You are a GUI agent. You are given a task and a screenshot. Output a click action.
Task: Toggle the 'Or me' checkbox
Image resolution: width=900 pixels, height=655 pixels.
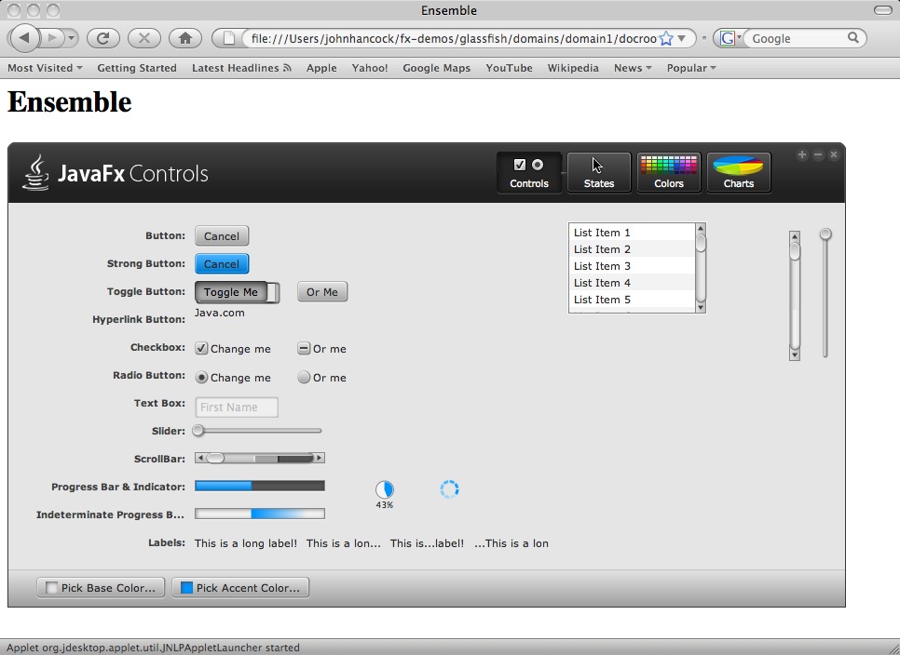pos(304,349)
